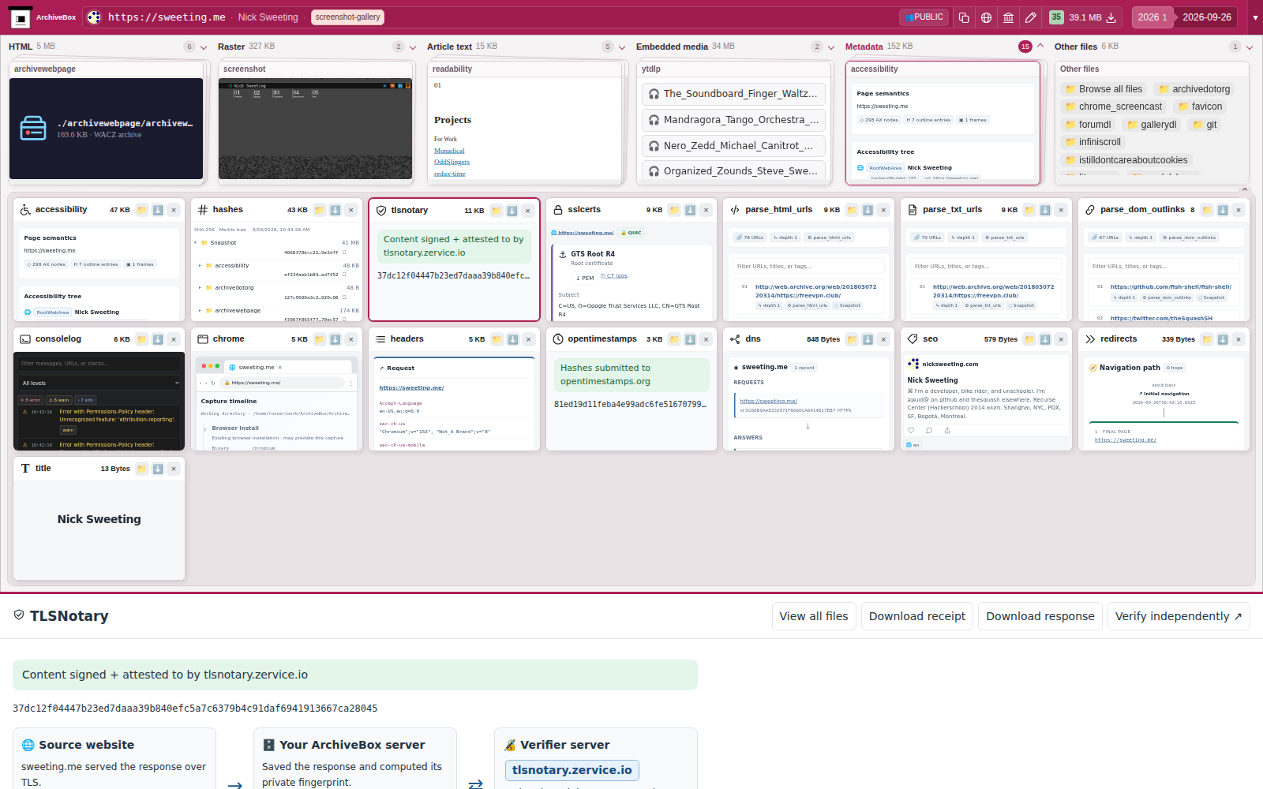This screenshot has width=1263, height=789.
Task: Select the Metadata section heading
Action: pyautogui.click(x=864, y=47)
